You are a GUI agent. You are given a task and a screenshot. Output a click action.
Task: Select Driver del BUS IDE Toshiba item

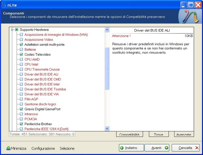(x=45, y=89)
